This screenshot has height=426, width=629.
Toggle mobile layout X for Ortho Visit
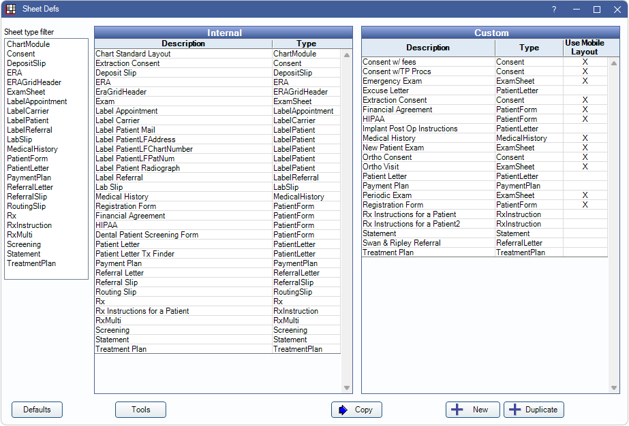[584, 167]
